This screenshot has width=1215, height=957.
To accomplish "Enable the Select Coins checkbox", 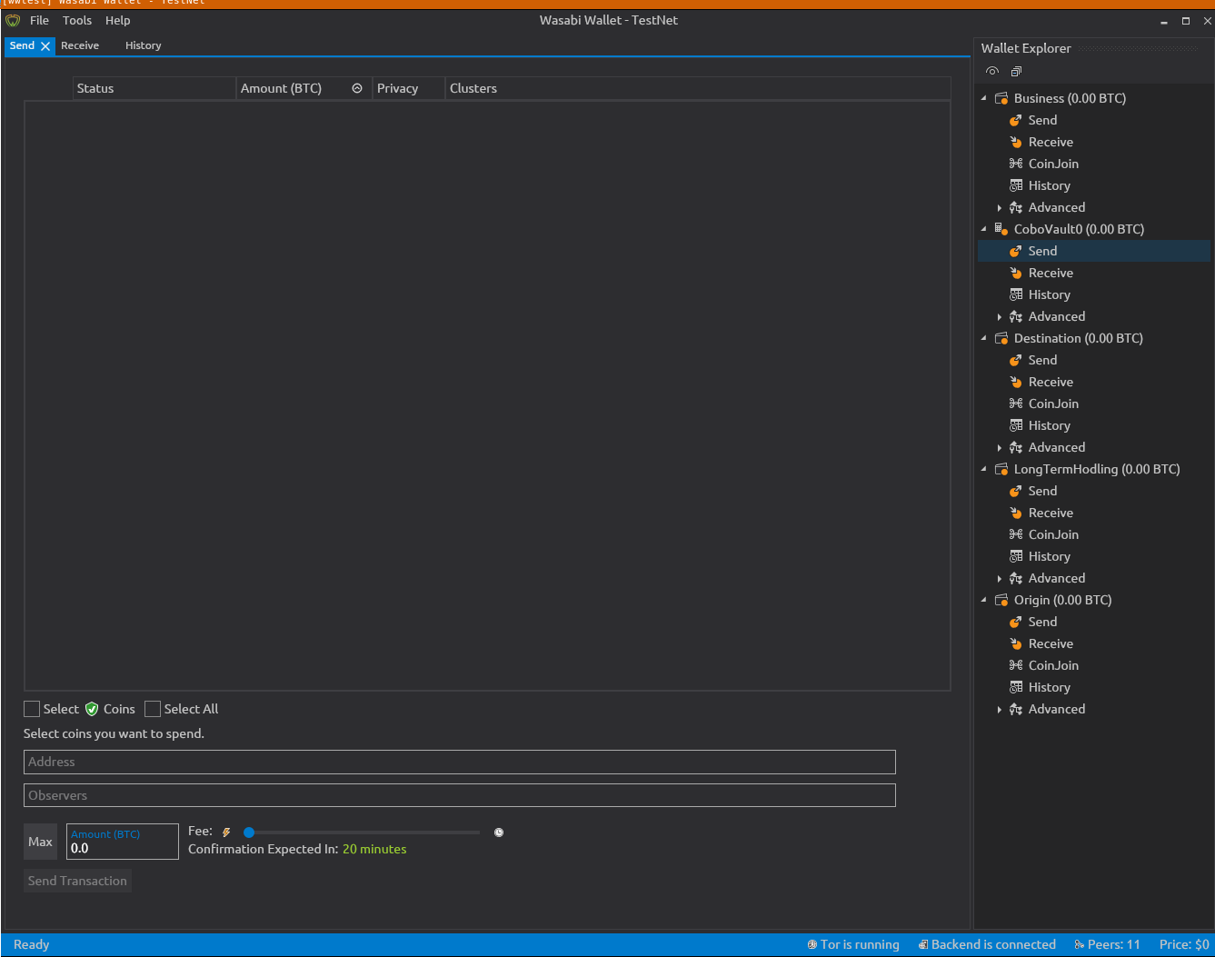I will coord(31,708).
